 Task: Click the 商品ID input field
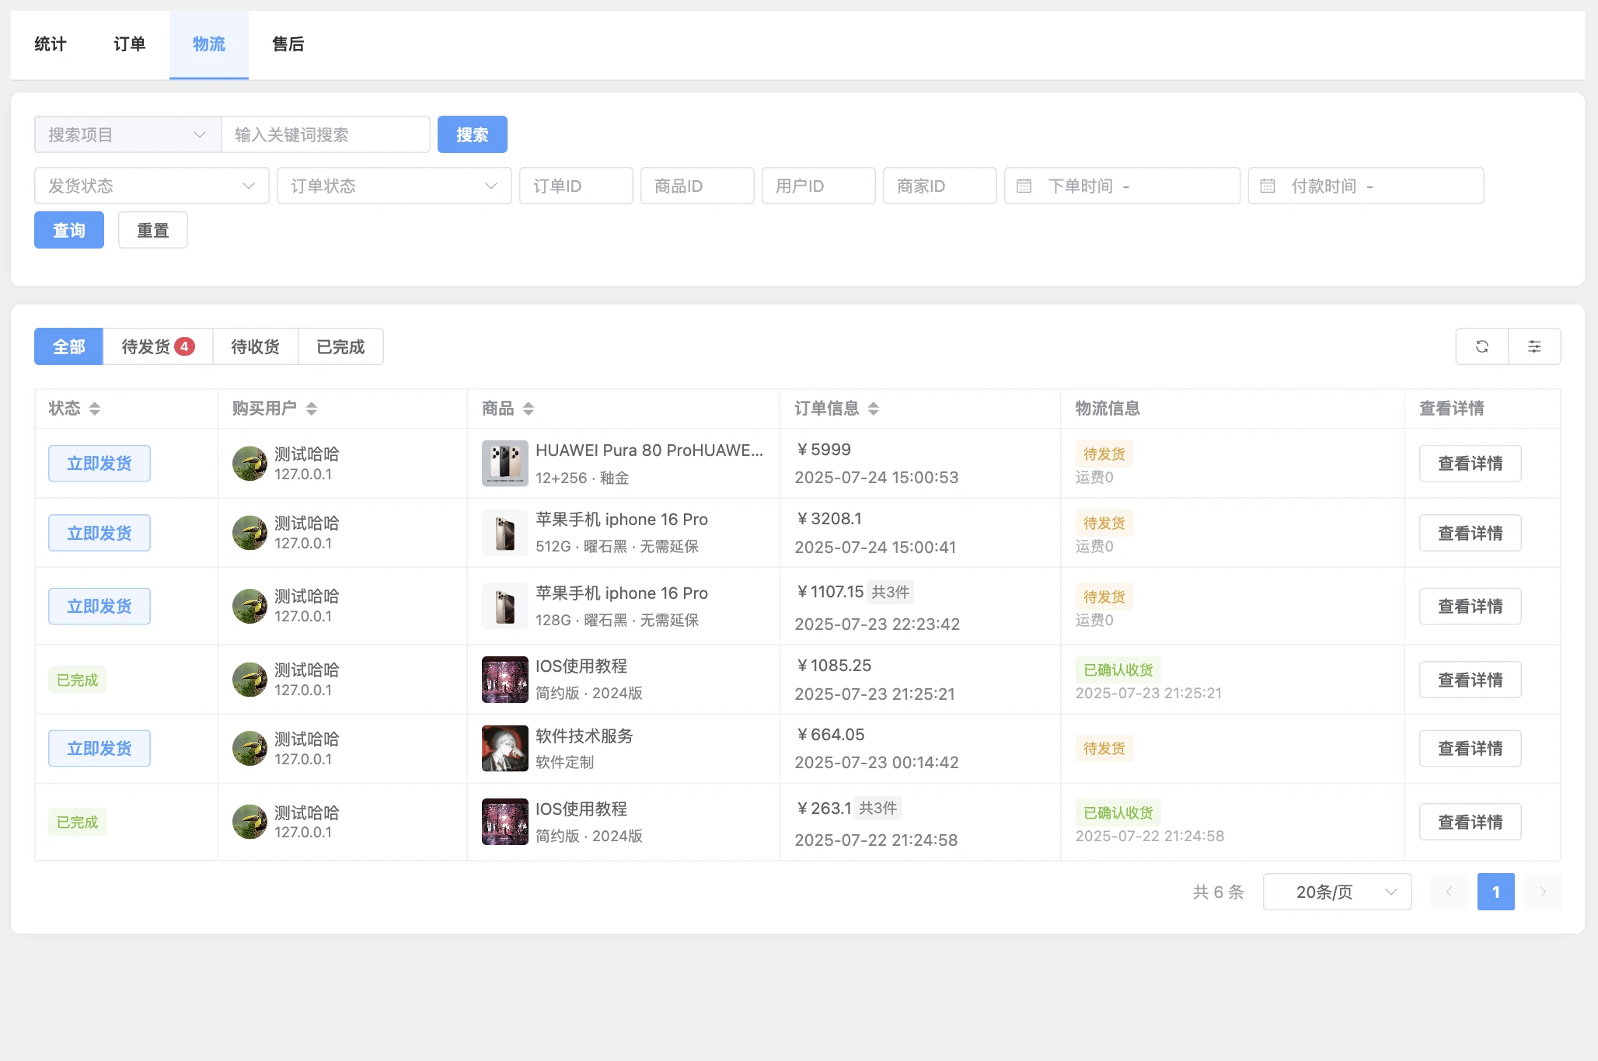pyautogui.click(x=697, y=186)
